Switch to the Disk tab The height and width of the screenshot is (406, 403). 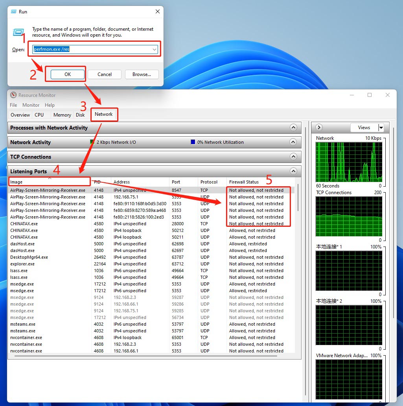tap(80, 115)
